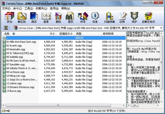Click the 添加 (Add) toolbar icon

coord(9,16)
